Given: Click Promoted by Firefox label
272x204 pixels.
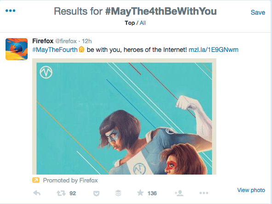Looking at the screenshot, I should pos(70,181).
